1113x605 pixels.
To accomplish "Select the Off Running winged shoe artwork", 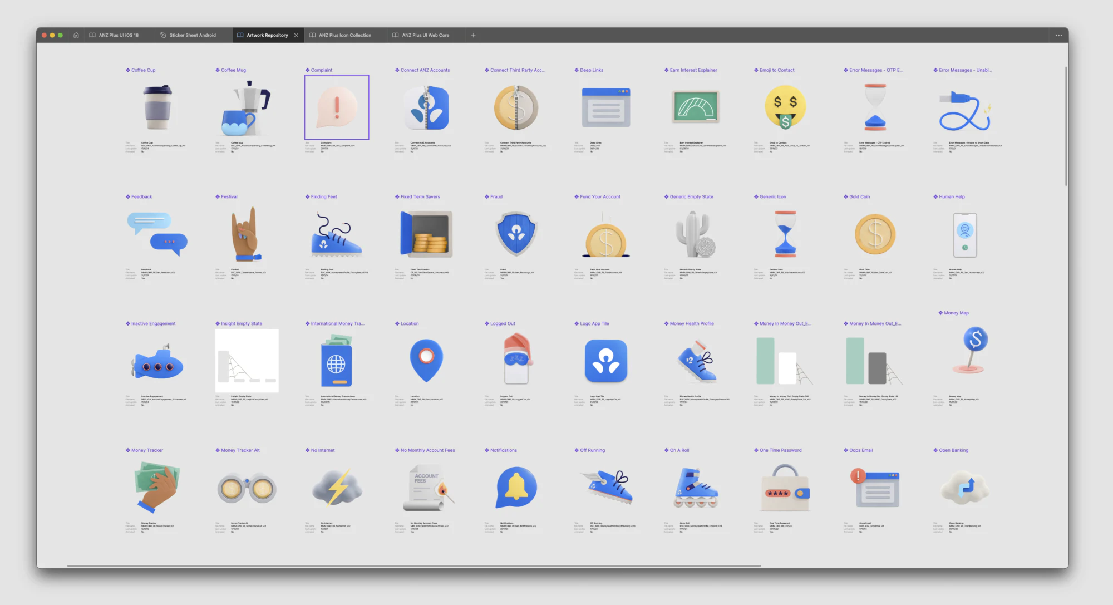I will coord(606,488).
